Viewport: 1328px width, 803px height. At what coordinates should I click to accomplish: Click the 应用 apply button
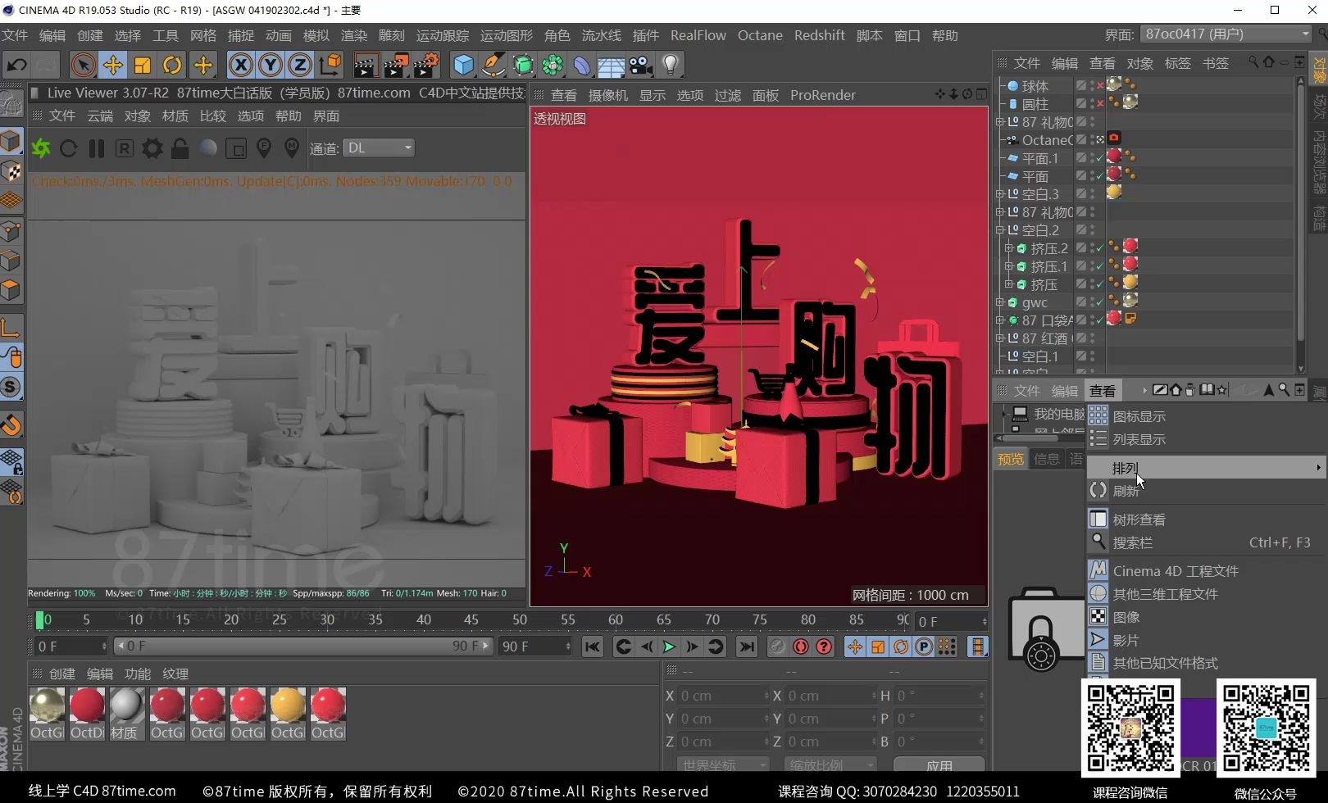coord(939,765)
